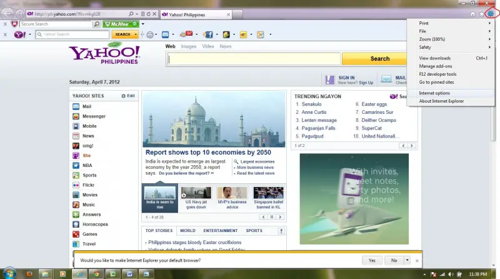This screenshot has height=279, width=500.
Task: Dismiss the default browser notification bar
Action: pyautogui.click(x=417, y=261)
